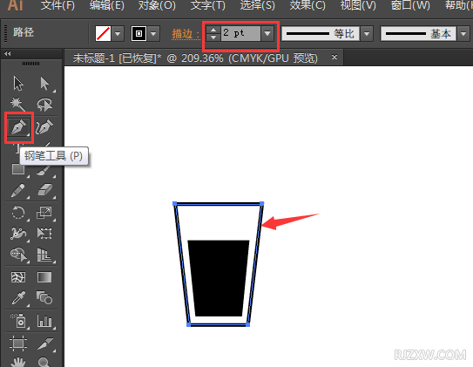Screen dimensions: 473x367
Task: Select the Pen tool
Action: (x=18, y=127)
